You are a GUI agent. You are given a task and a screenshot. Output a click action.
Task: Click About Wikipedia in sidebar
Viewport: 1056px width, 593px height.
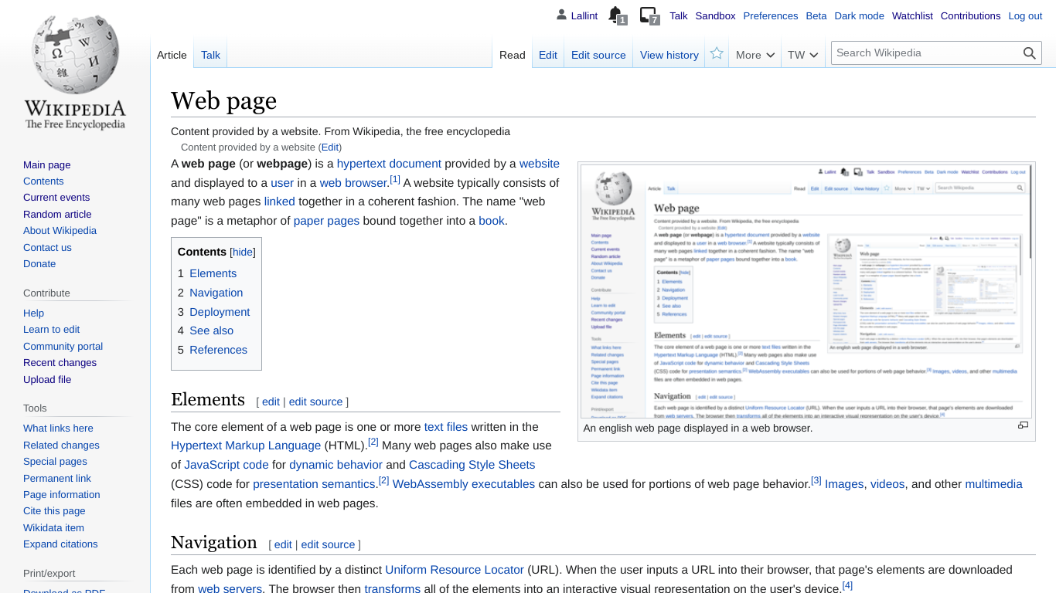(x=60, y=230)
